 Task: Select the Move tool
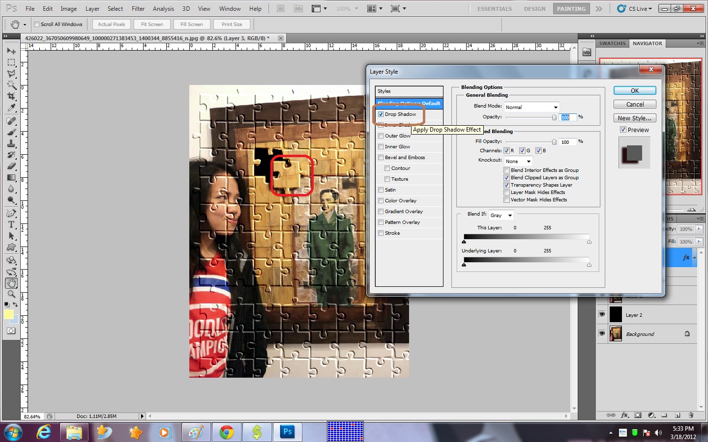[11, 51]
